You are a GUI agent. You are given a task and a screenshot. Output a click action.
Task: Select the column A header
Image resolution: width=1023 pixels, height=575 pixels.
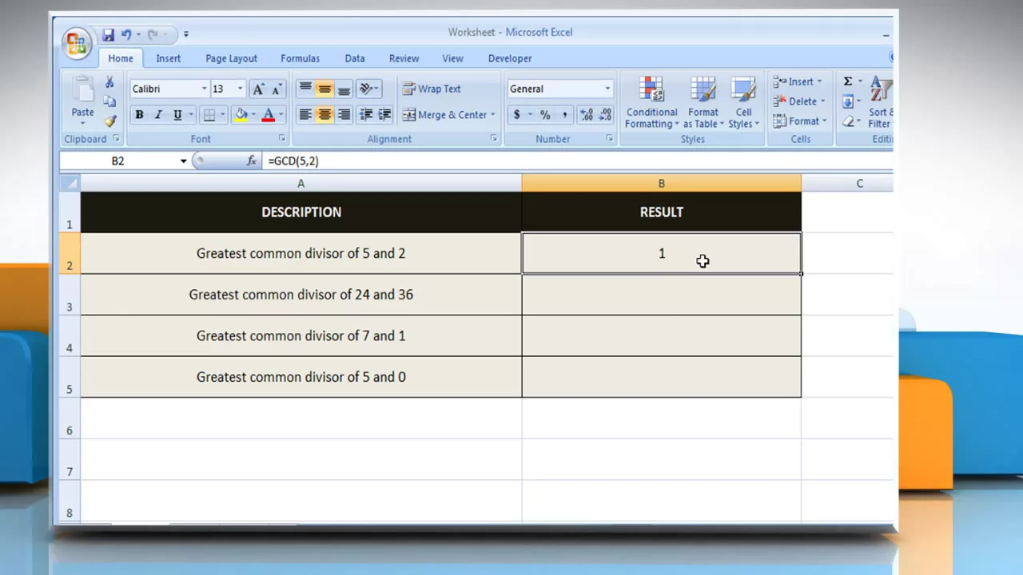(301, 184)
